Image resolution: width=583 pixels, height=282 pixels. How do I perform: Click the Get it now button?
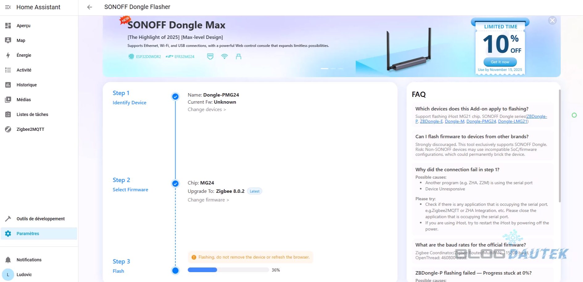(x=500, y=62)
